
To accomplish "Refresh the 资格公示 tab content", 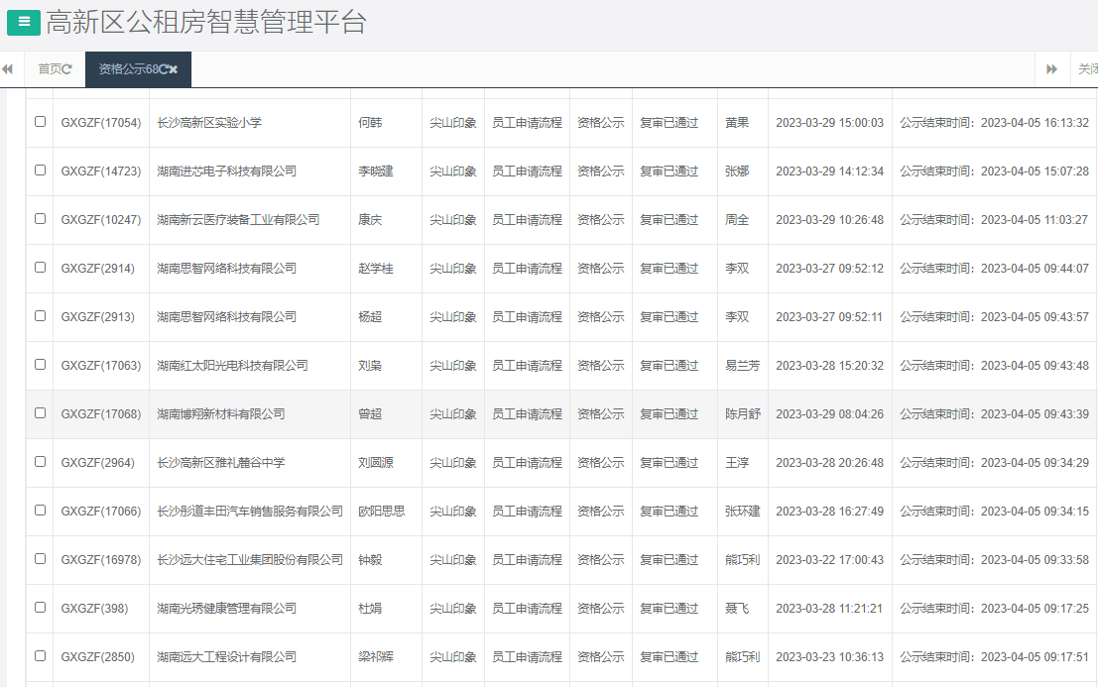I will pyautogui.click(x=162, y=69).
